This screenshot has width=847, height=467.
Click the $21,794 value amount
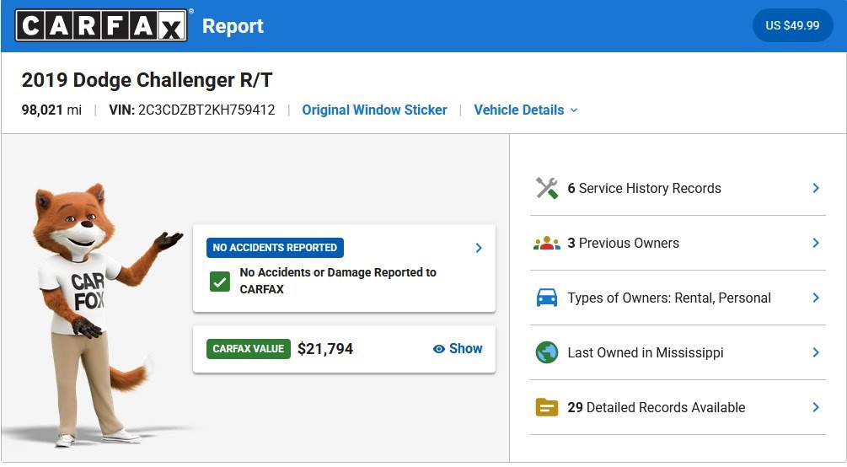pos(325,349)
